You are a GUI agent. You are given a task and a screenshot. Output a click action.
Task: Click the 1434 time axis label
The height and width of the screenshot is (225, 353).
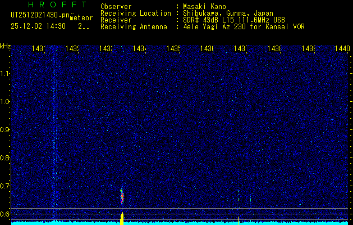140,48
